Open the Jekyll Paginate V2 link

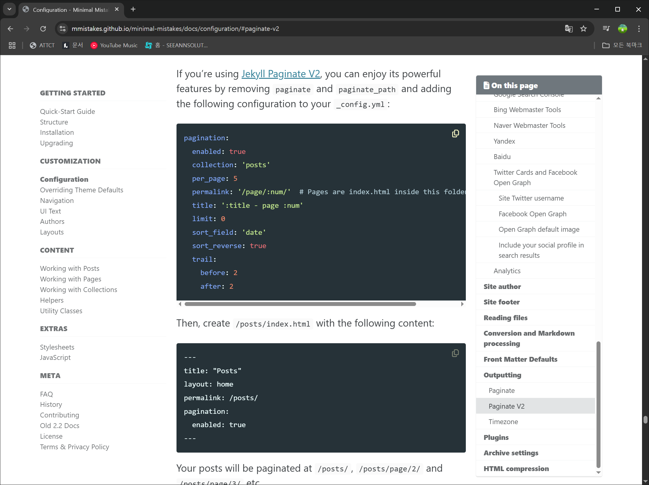(x=281, y=74)
